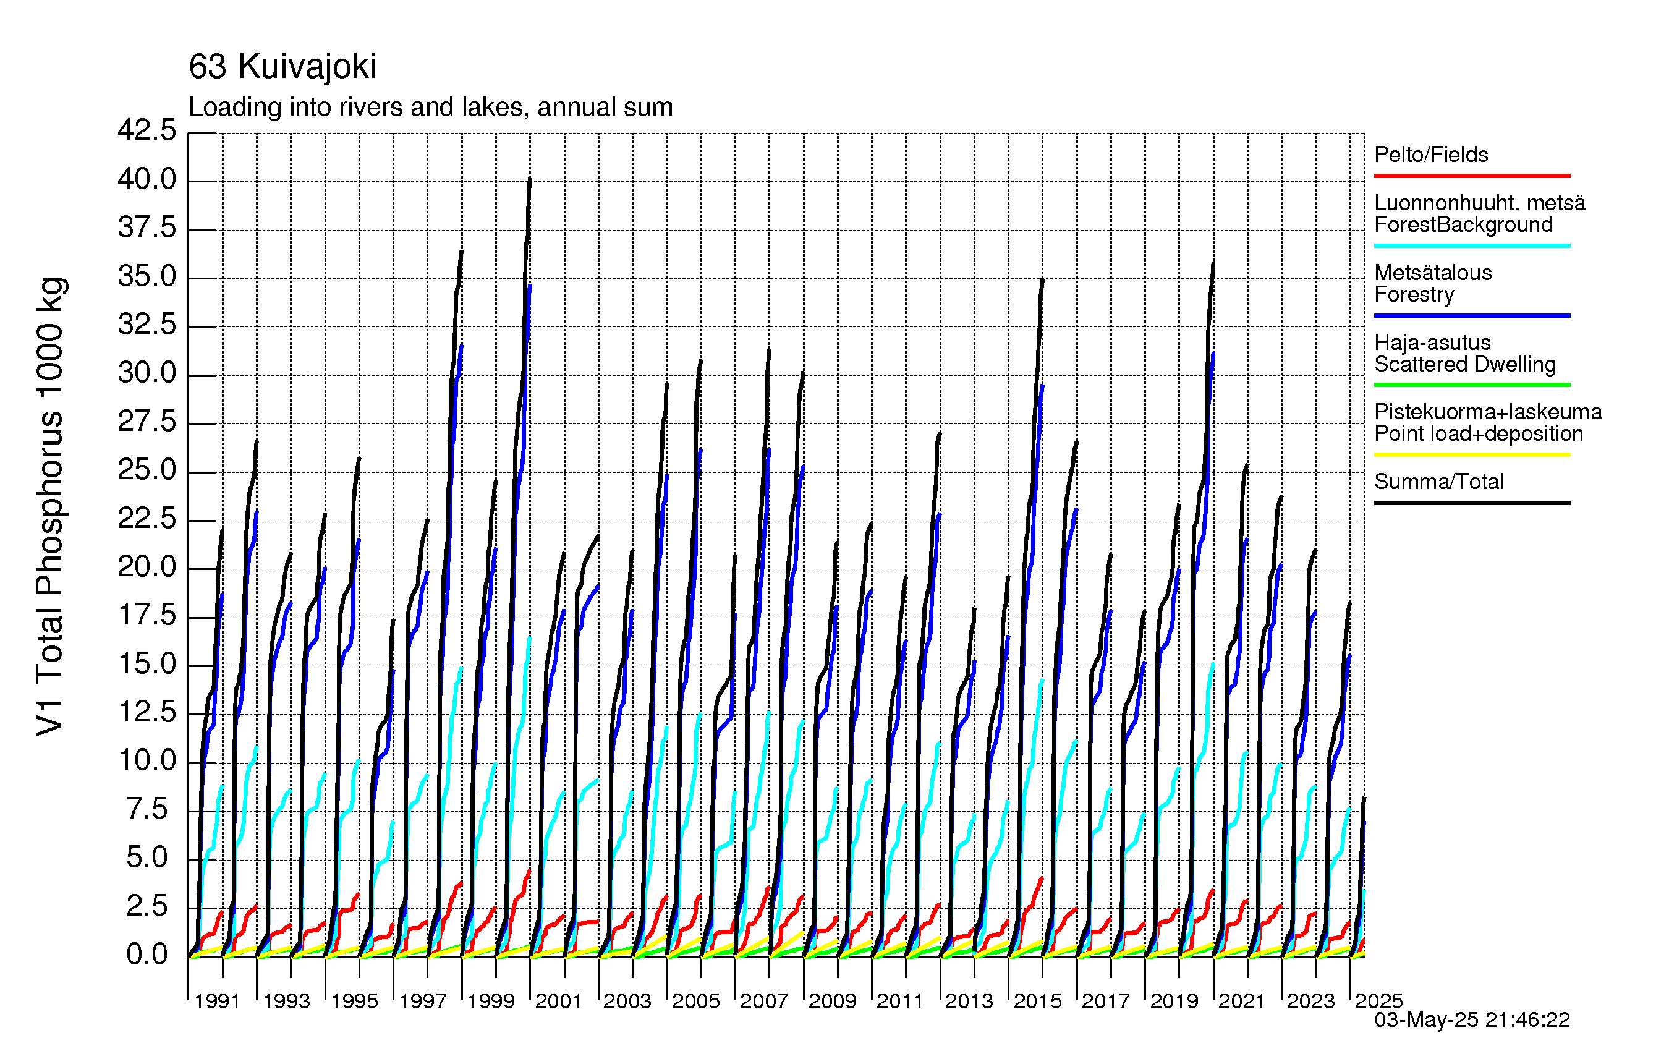Click the timestamp '03-May-25 21:46:22'
The image size is (1669, 1051).
1472,1020
